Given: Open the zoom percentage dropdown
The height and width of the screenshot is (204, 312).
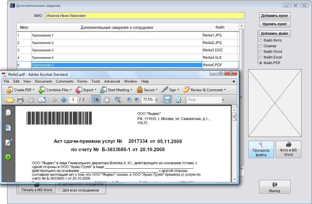Looking at the screenshot, I should click(x=156, y=100).
